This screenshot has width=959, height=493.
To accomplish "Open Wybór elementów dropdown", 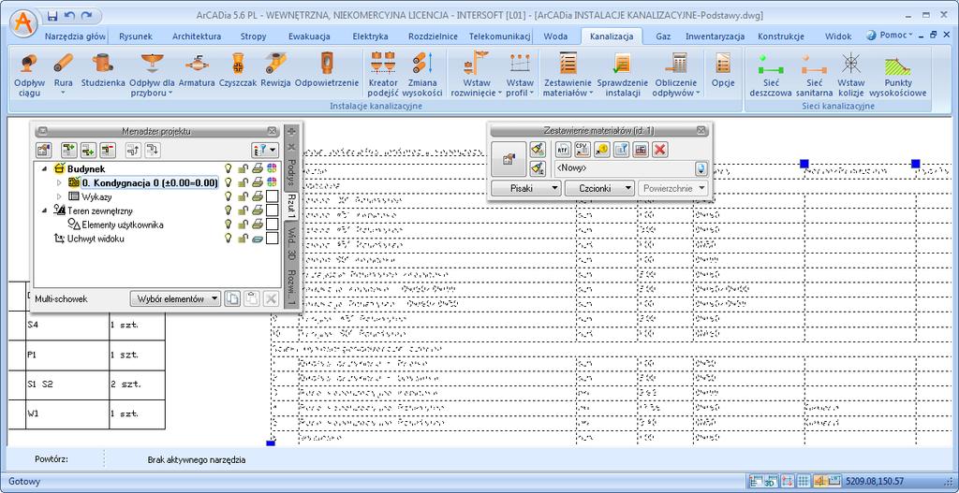I will coord(175,298).
